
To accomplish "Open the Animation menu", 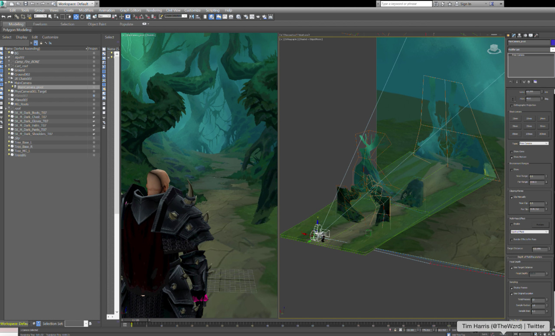I will (x=107, y=10).
